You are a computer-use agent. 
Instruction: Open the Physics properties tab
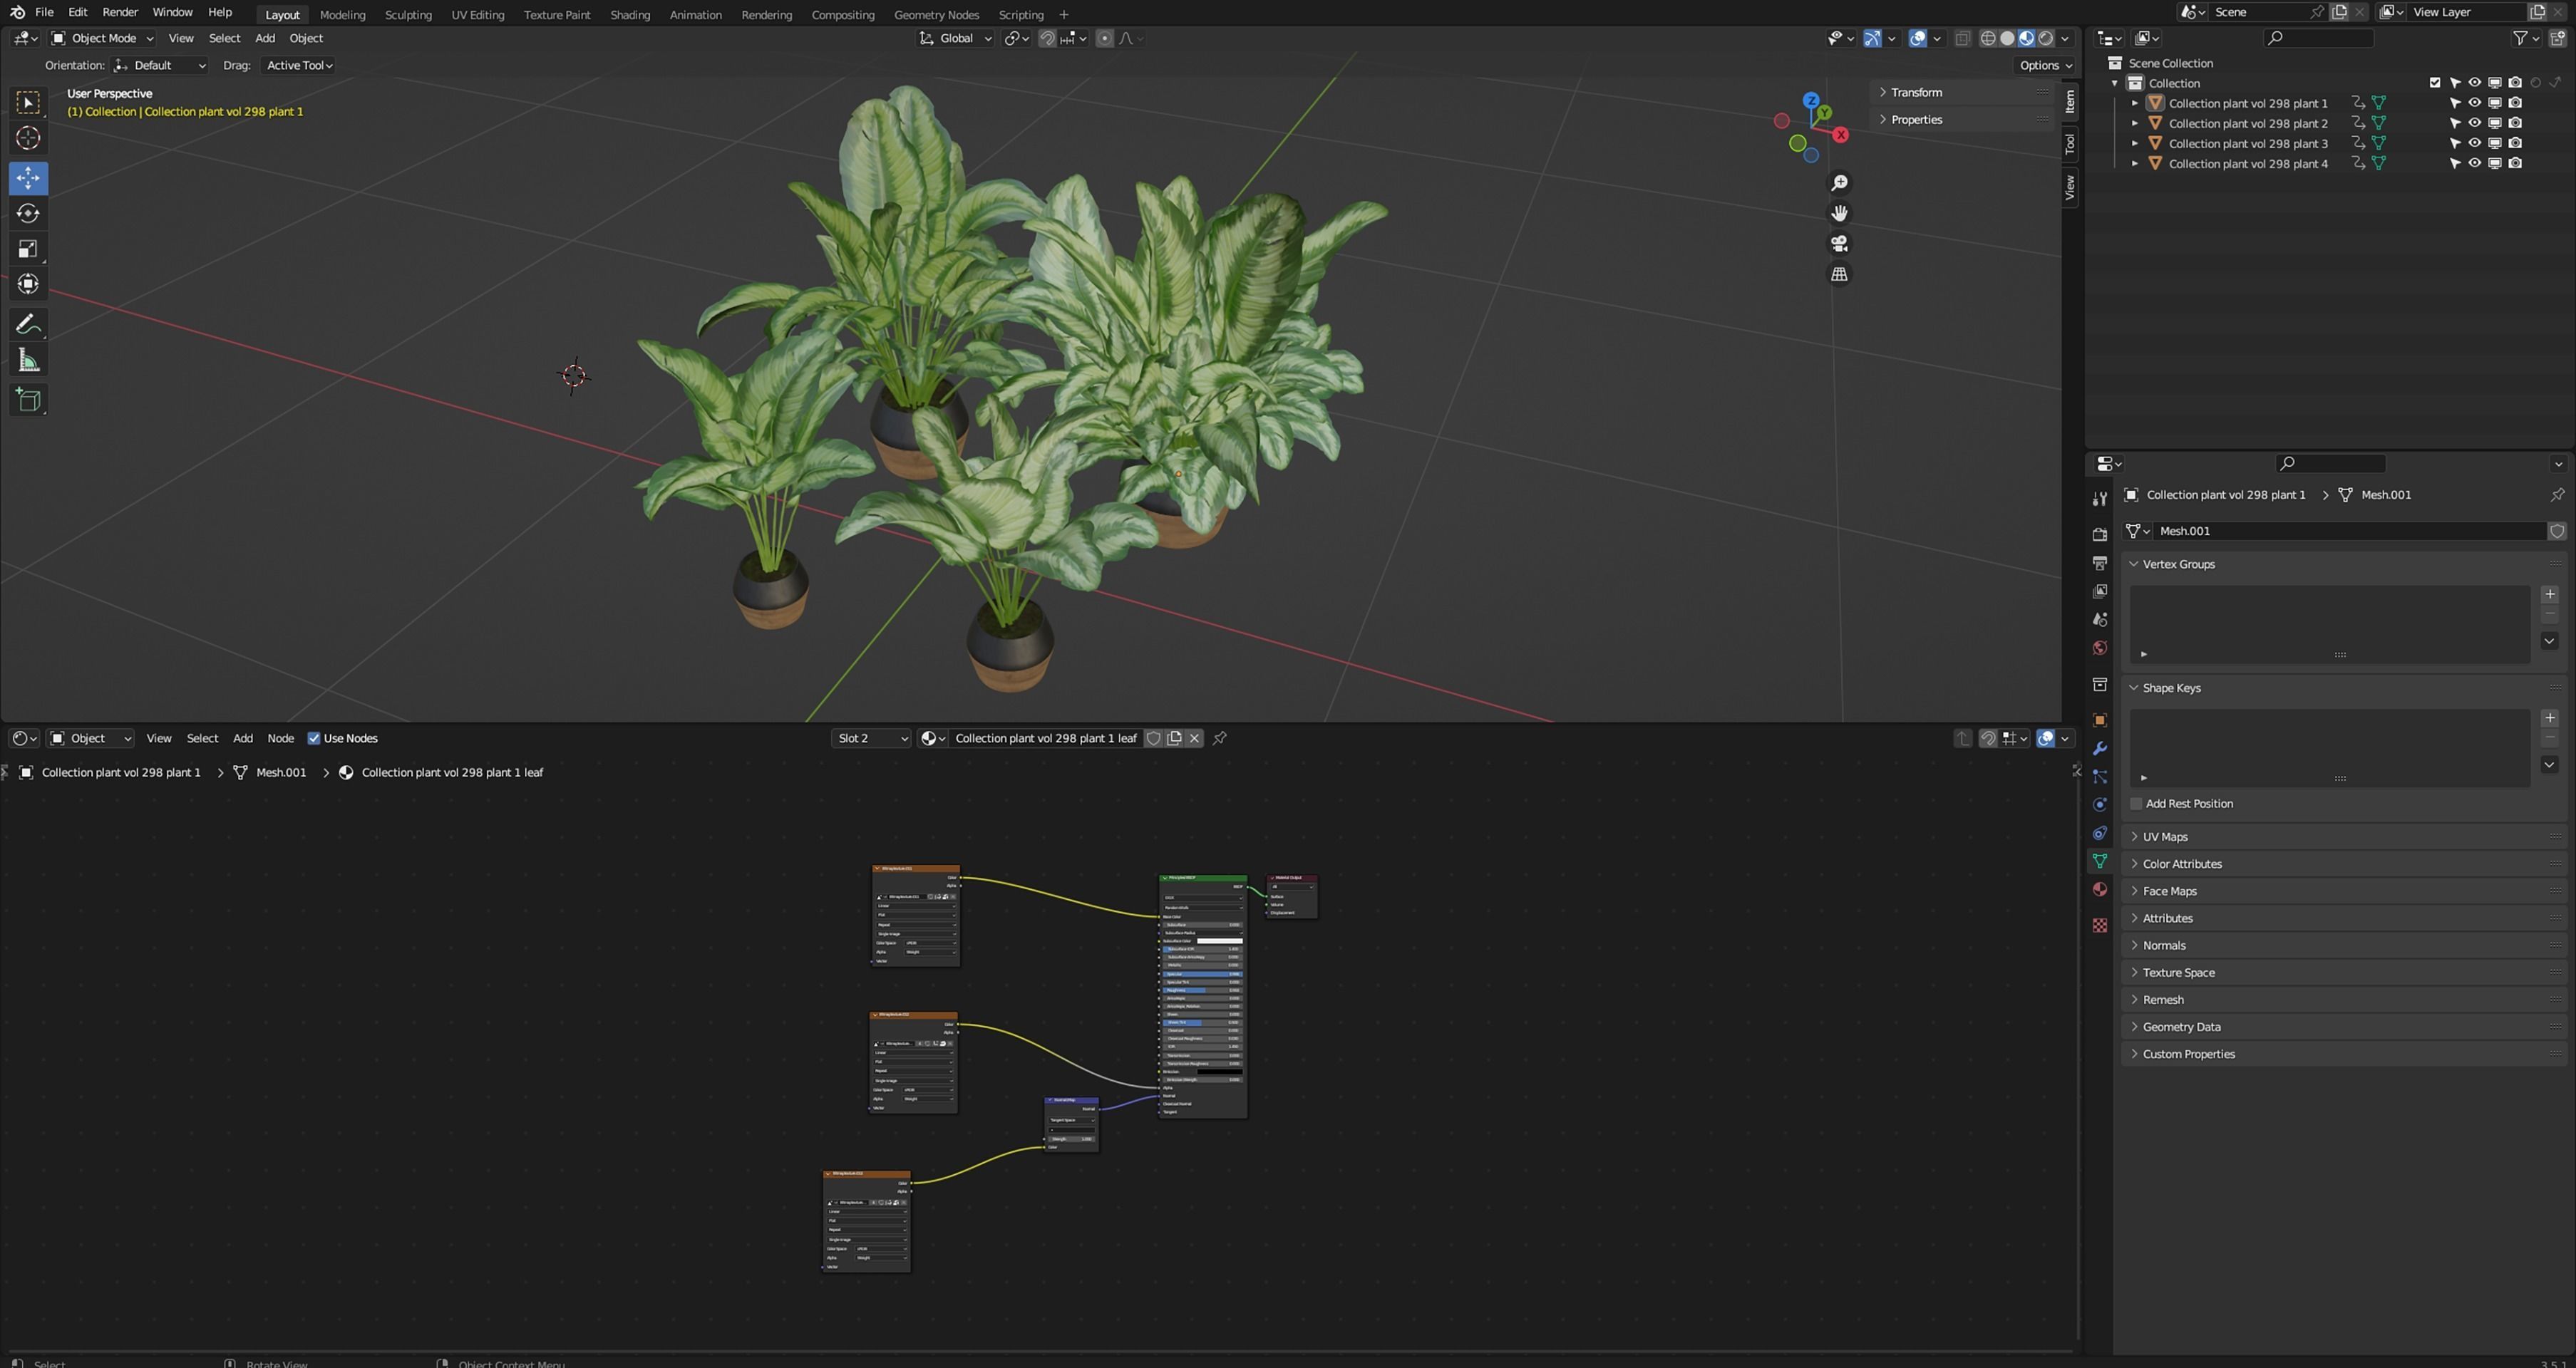click(2099, 804)
